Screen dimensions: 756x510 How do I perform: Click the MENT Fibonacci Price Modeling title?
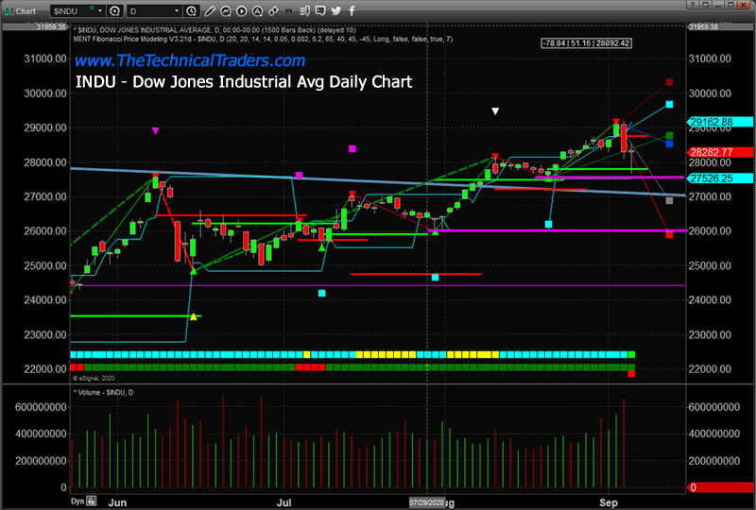[x=263, y=39]
